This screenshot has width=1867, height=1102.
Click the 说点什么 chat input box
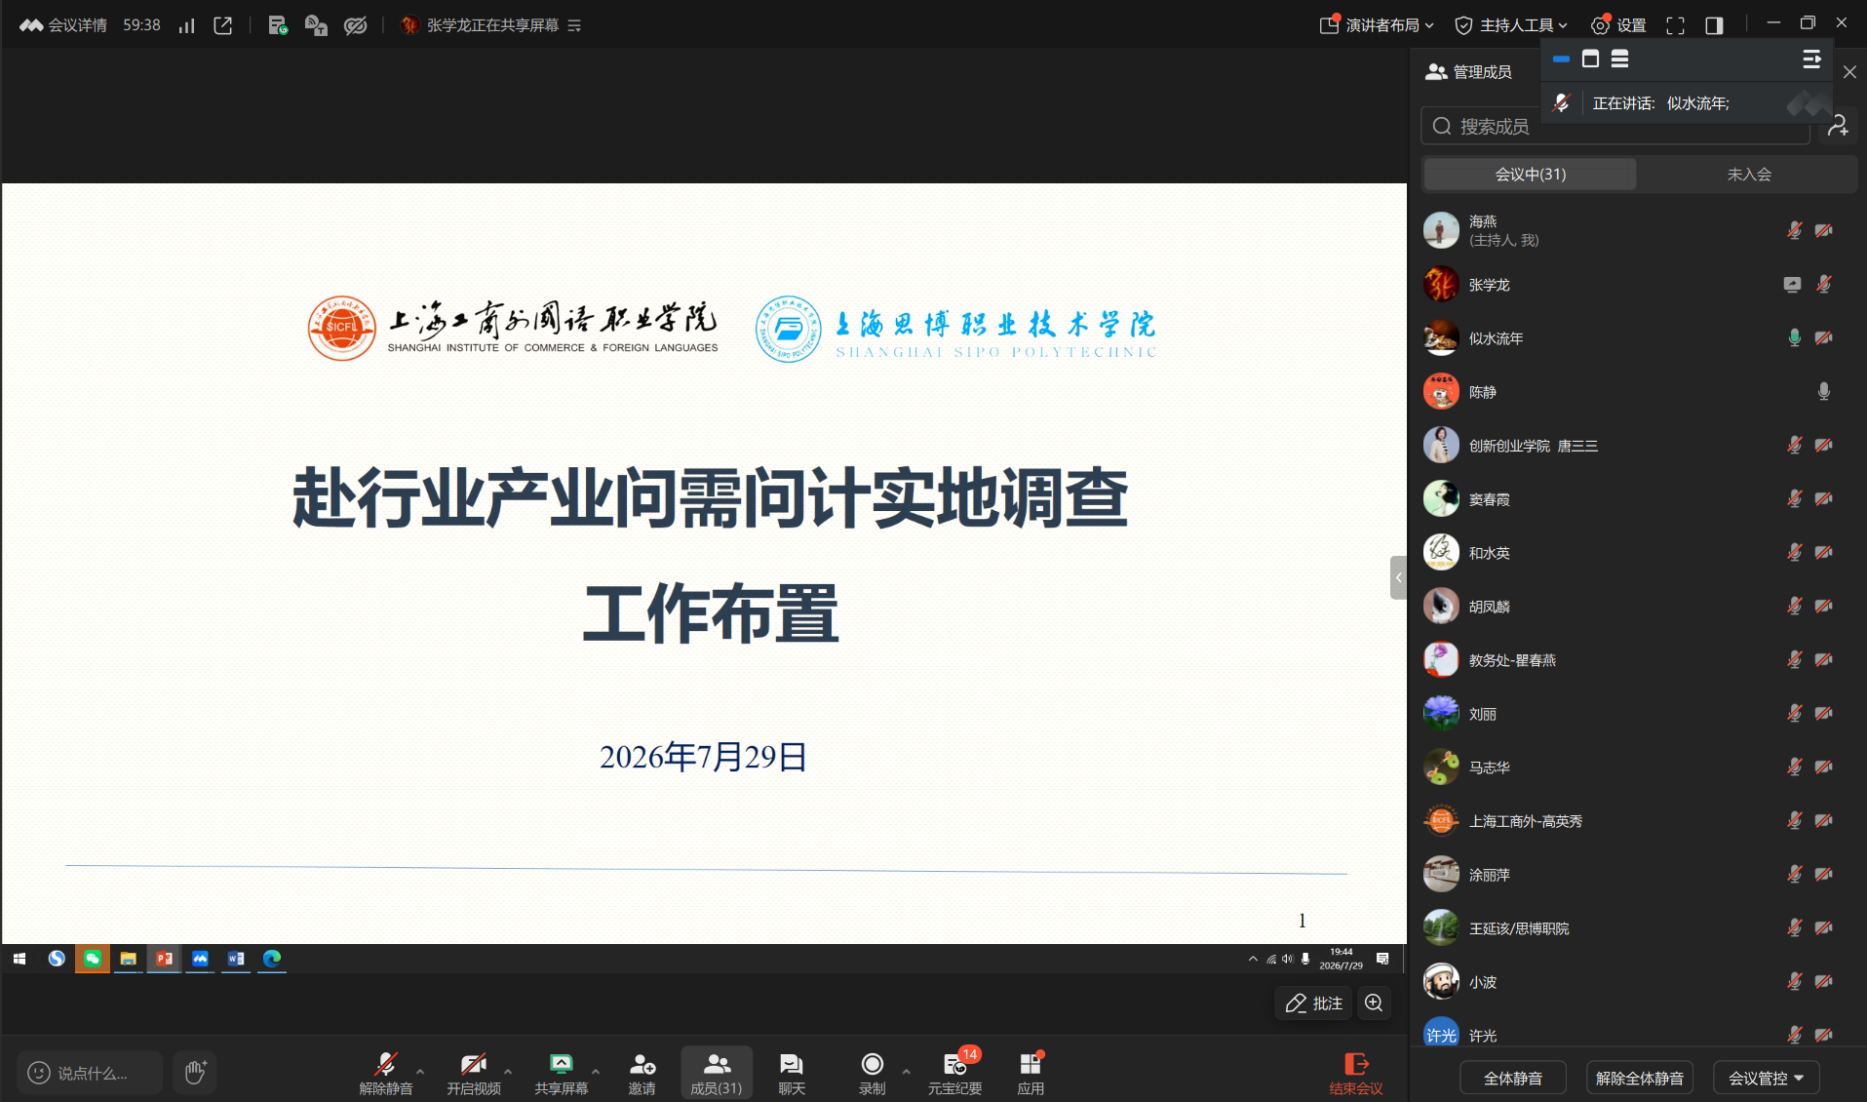90,1073
